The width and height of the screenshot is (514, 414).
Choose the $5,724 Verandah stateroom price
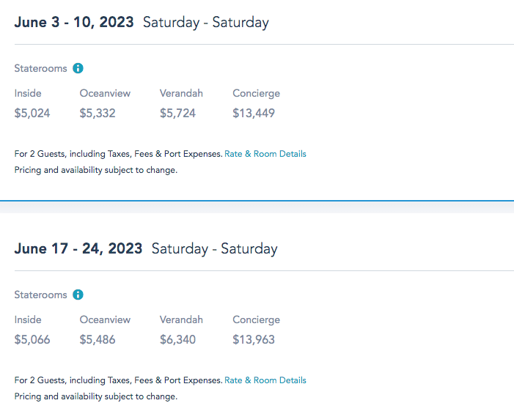pyautogui.click(x=178, y=113)
